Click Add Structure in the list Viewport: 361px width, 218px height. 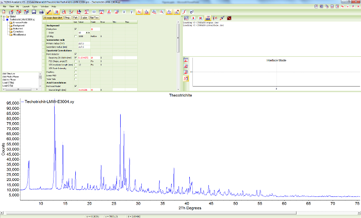[x=8, y=74]
